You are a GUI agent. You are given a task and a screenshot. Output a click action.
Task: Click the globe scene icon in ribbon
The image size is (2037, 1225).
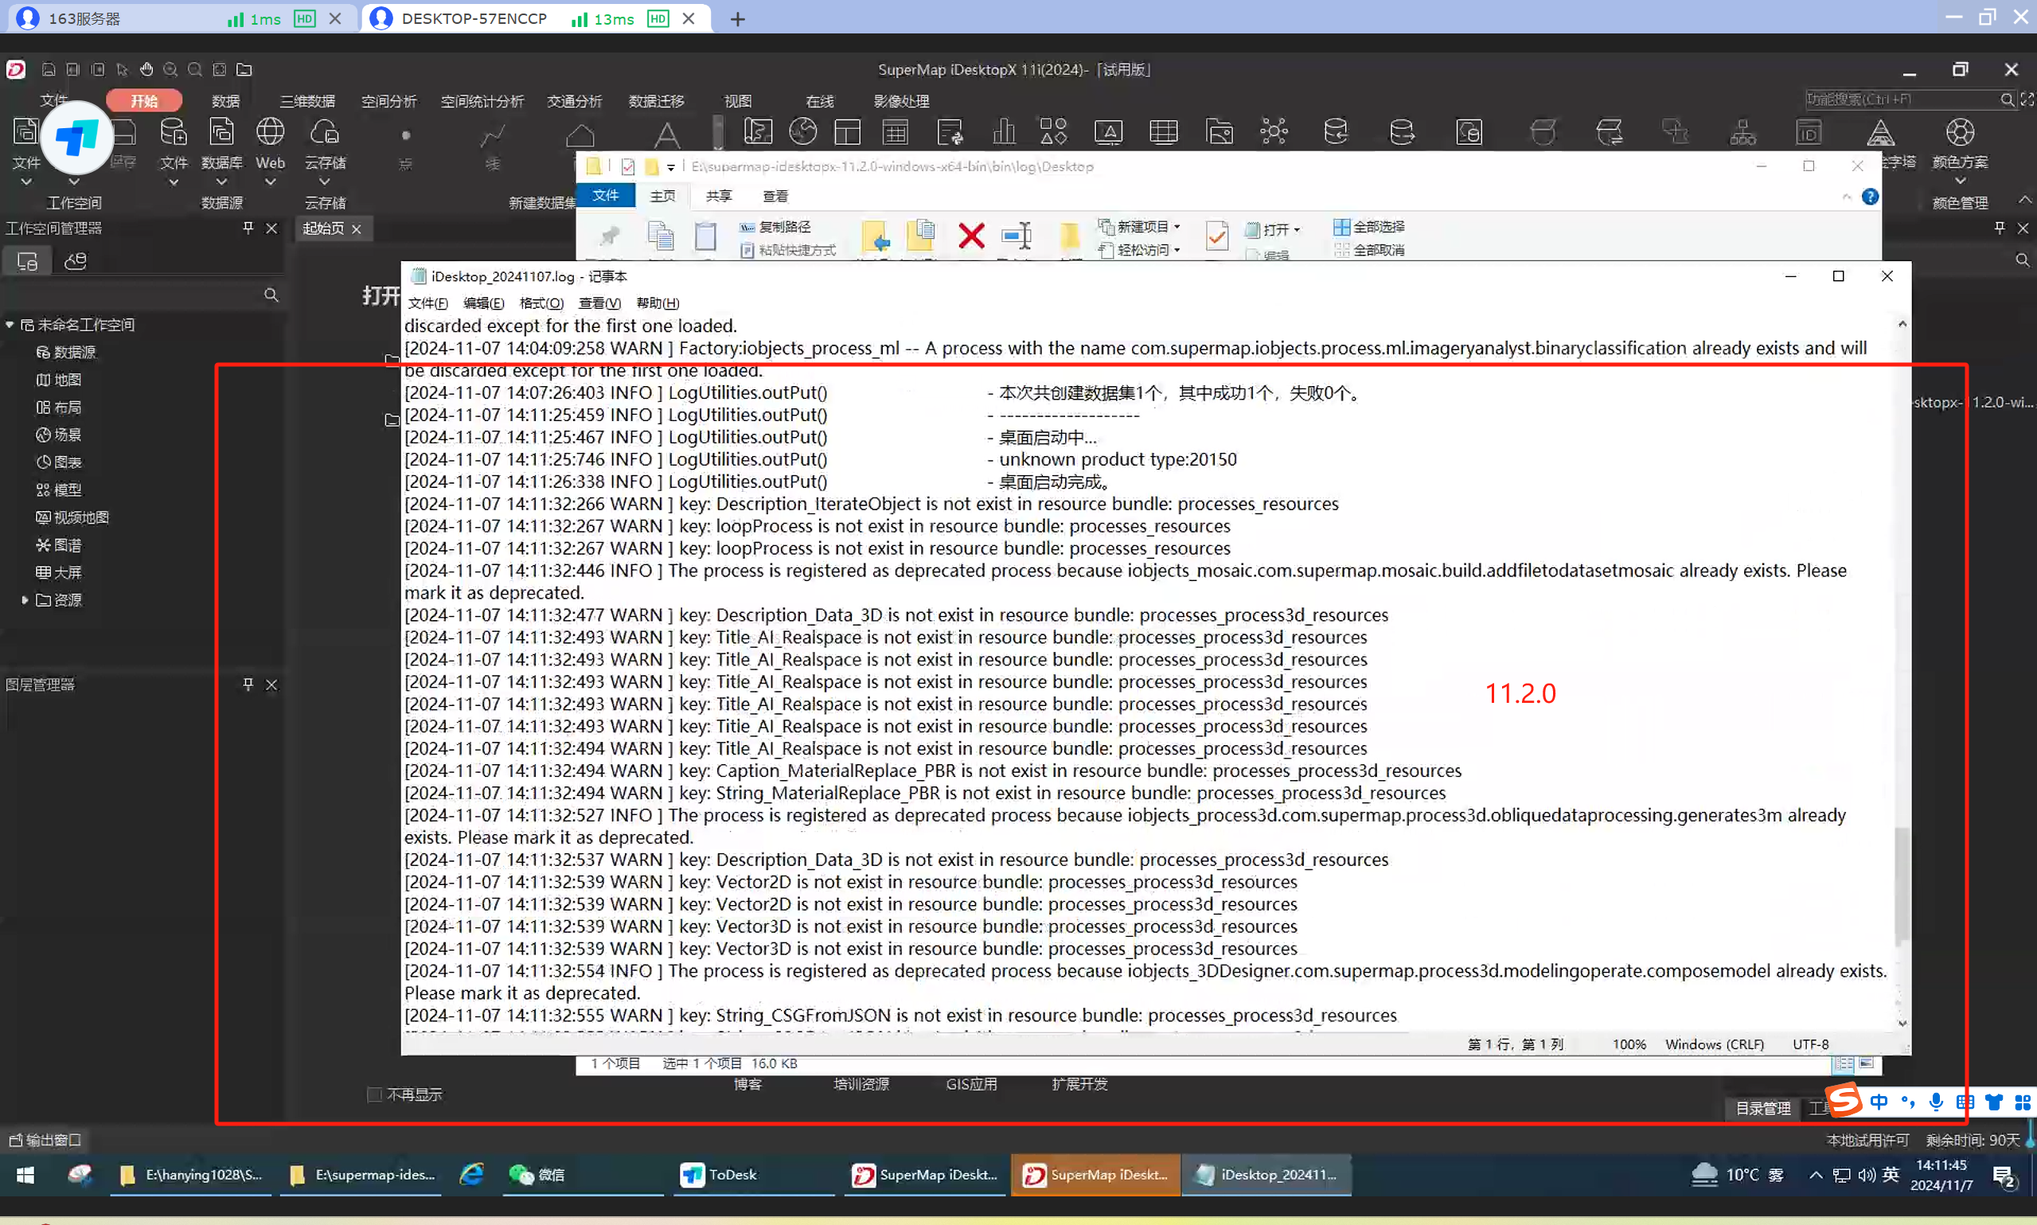click(803, 131)
